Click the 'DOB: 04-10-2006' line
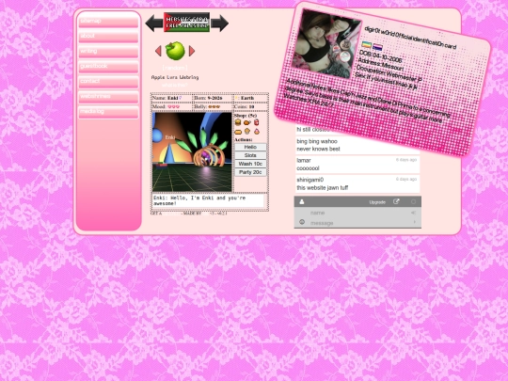Image resolution: width=508 pixels, height=381 pixels. coord(381,56)
